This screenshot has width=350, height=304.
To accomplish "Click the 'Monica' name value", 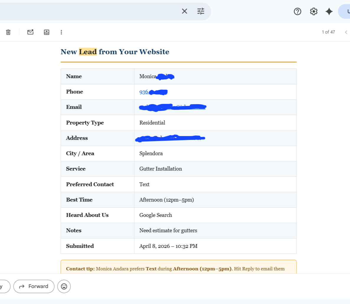I will pos(148,76).
